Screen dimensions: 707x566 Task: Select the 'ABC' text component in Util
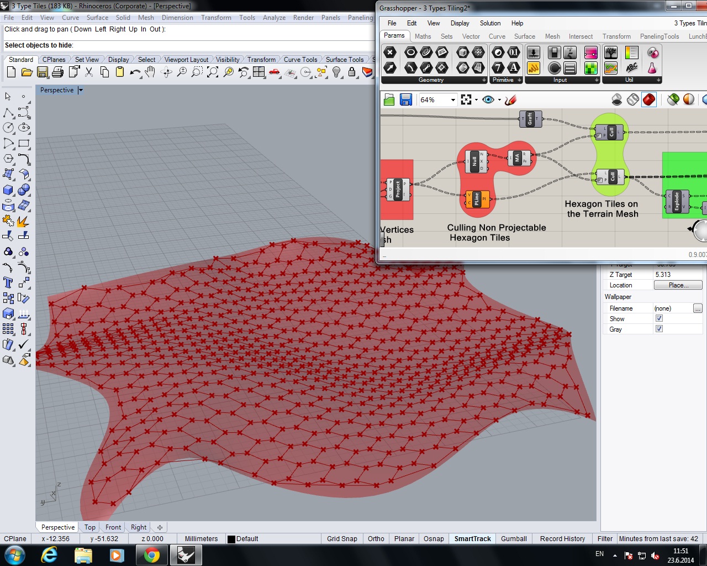tap(631, 67)
